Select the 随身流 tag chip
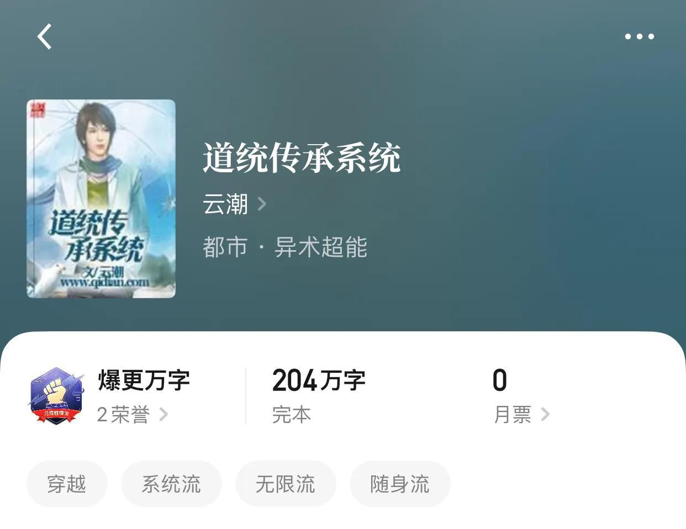The height and width of the screenshot is (529, 686). pos(400,484)
